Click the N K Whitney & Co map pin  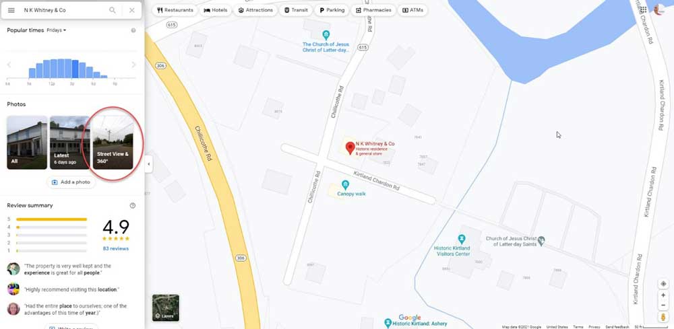[350, 147]
